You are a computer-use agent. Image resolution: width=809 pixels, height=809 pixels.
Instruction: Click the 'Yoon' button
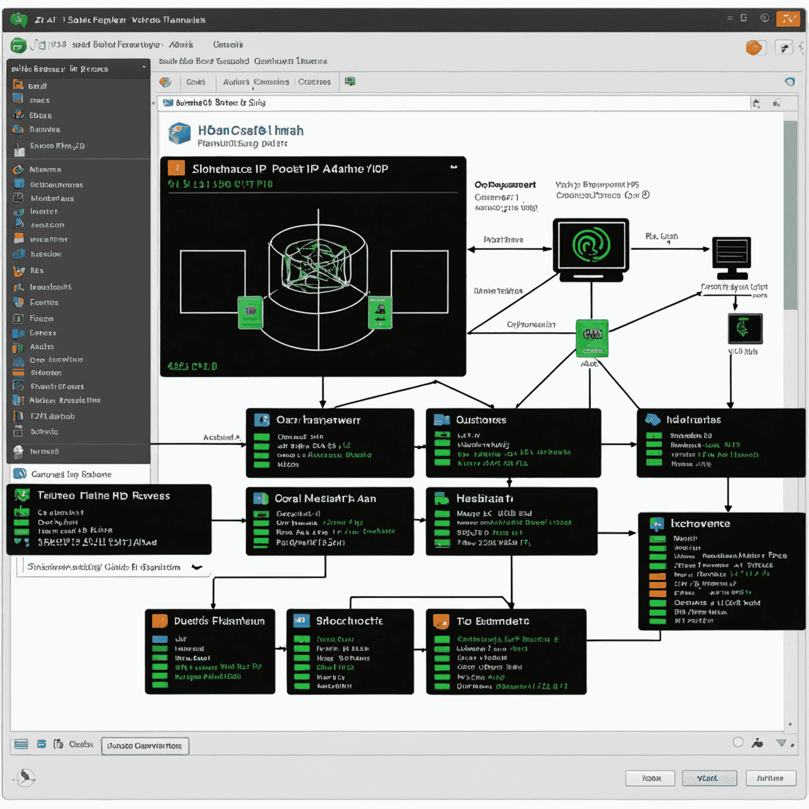pos(650,778)
